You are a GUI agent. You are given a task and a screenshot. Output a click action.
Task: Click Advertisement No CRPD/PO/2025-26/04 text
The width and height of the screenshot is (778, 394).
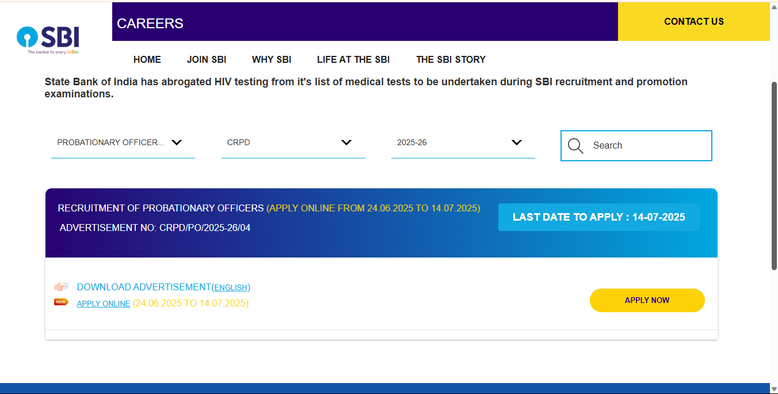coord(155,228)
